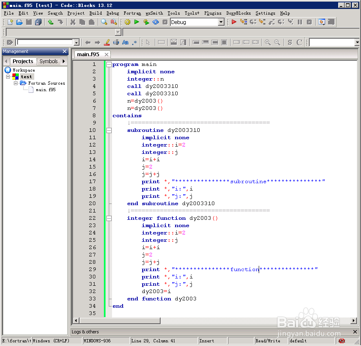361x346 pixels.
Task: Click the Undo arrow icon
Action: [51, 22]
